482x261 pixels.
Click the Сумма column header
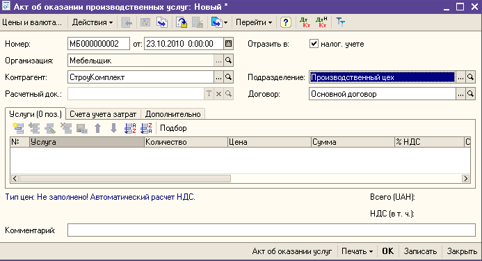point(353,142)
